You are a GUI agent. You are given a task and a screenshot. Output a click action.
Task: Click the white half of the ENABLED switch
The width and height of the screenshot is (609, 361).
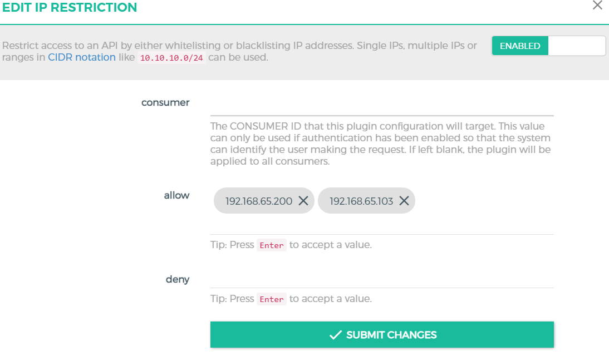(x=577, y=46)
